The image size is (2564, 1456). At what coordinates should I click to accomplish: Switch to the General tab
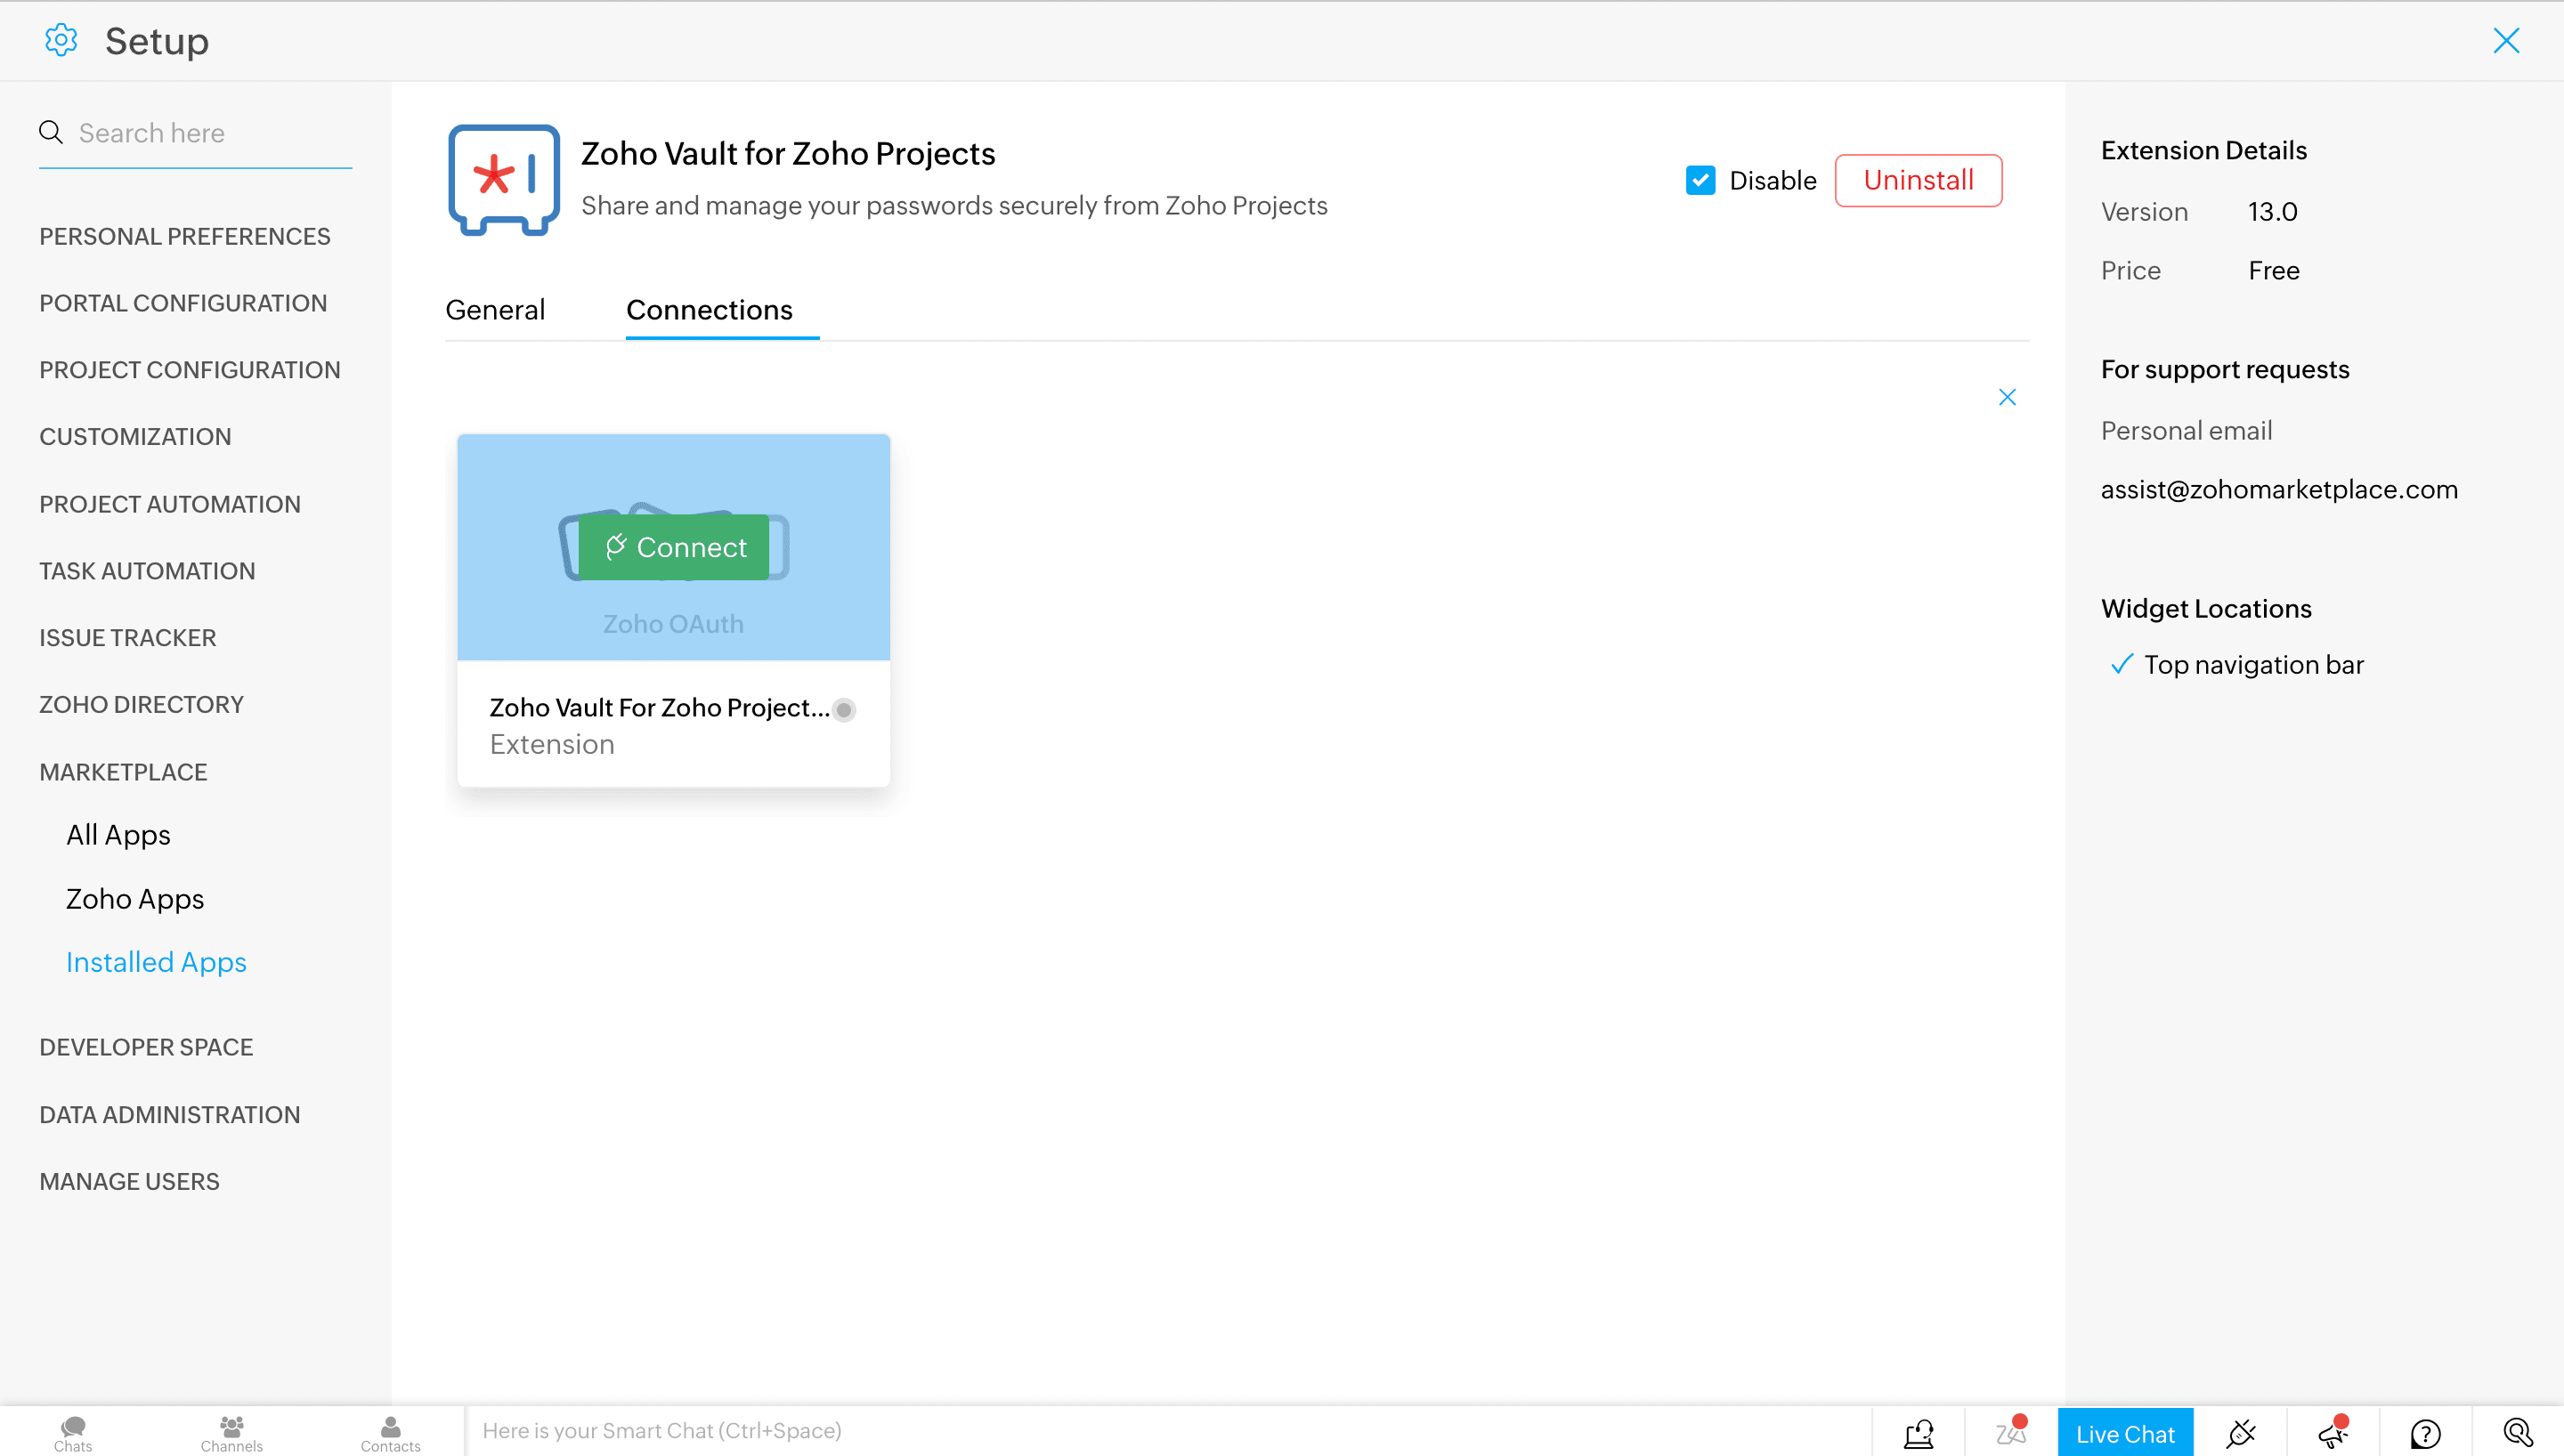click(495, 310)
